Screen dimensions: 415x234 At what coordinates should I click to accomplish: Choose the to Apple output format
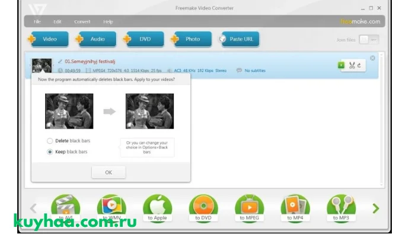(x=158, y=208)
